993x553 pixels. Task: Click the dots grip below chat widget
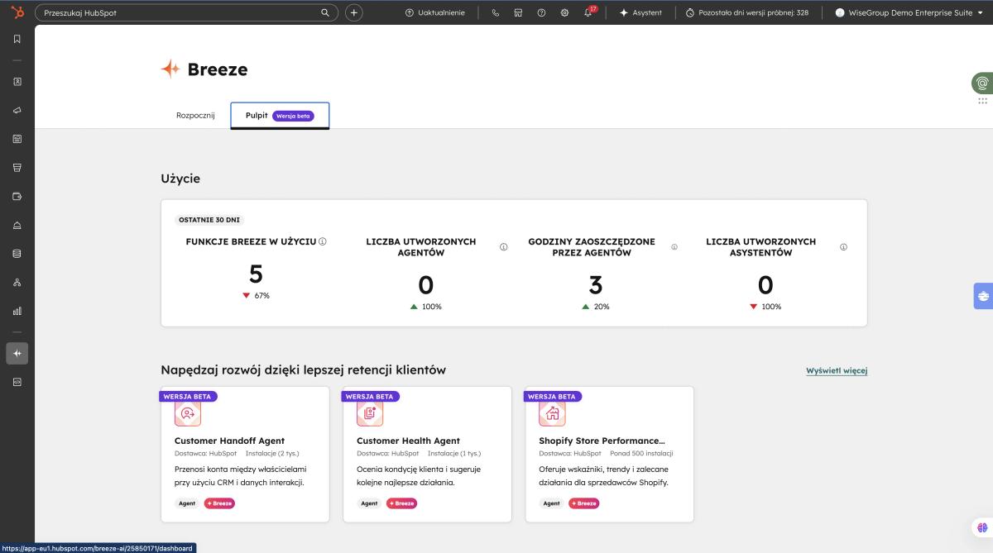click(982, 101)
